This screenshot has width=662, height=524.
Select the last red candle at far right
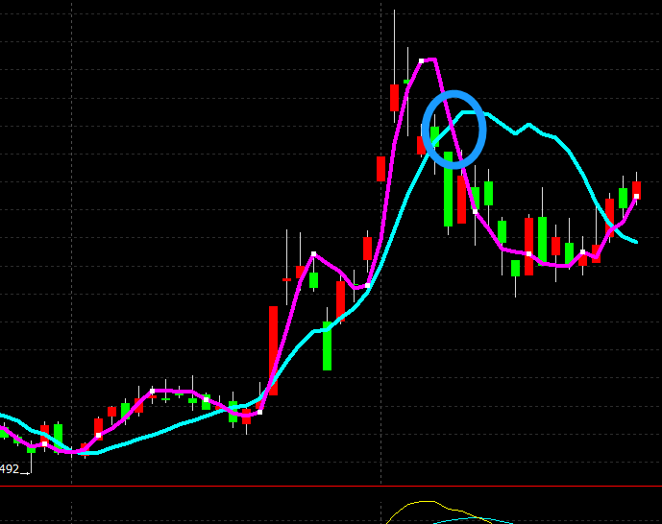[x=636, y=189]
